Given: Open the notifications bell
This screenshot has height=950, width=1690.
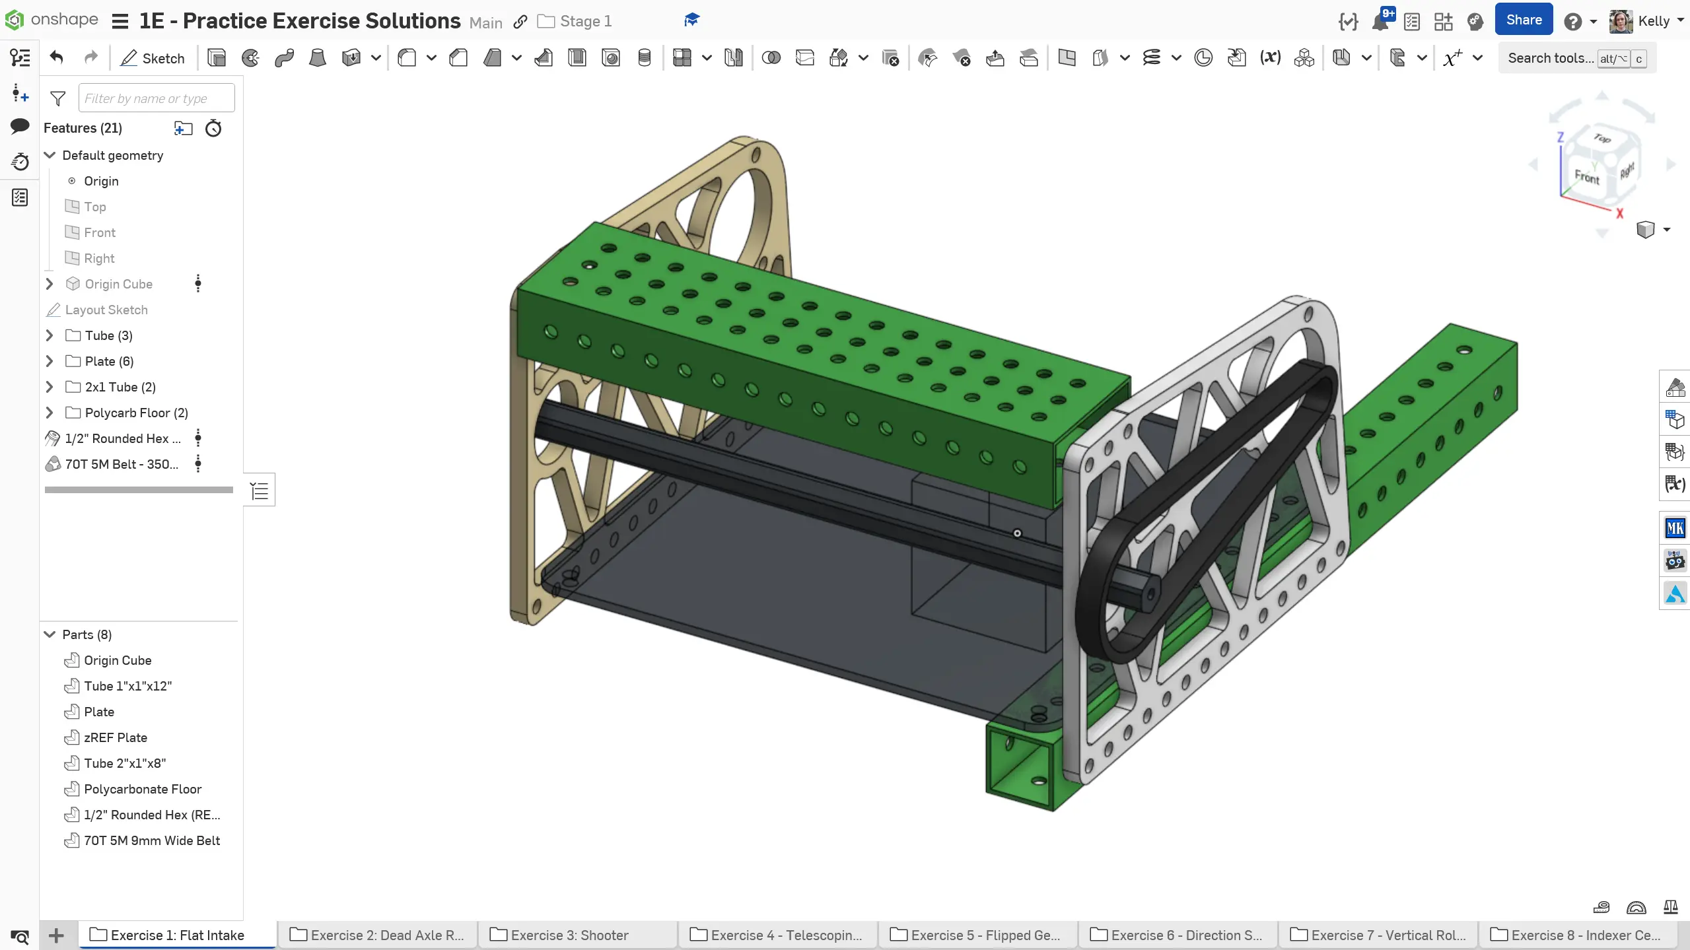Looking at the screenshot, I should pyautogui.click(x=1380, y=22).
